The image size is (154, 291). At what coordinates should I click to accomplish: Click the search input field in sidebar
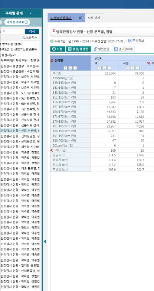12,32
